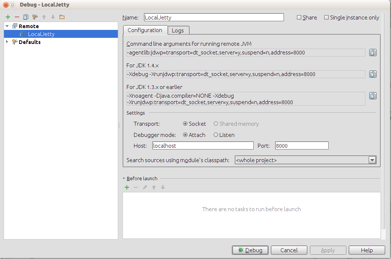Image resolution: width=391 pixels, height=259 pixels.
Task: Click the create new folder icon
Action: click(62, 17)
